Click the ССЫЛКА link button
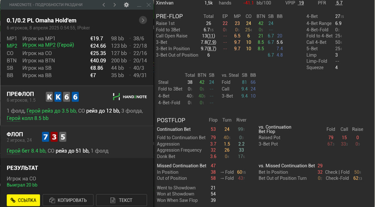Screen dimensions: 375x207 tap(24, 200)
